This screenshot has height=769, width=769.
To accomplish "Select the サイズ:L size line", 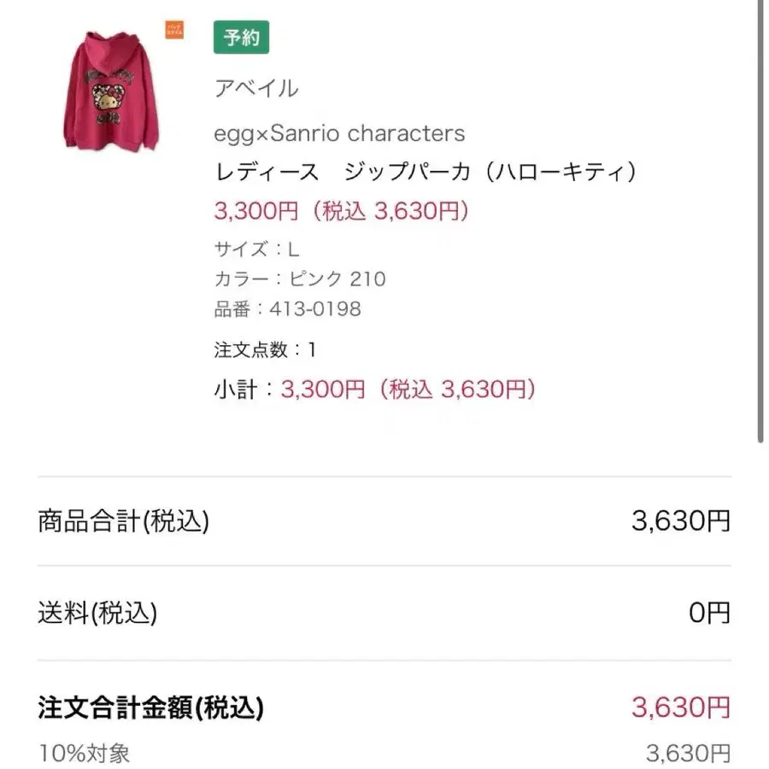I will pyautogui.click(x=256, y=249).
